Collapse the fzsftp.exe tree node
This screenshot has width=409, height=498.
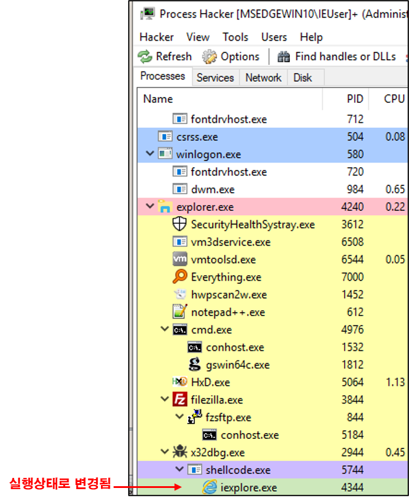pyautogui.click(x=179, y=416)
